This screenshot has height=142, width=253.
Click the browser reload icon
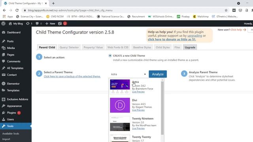click(x=17, y=10)
